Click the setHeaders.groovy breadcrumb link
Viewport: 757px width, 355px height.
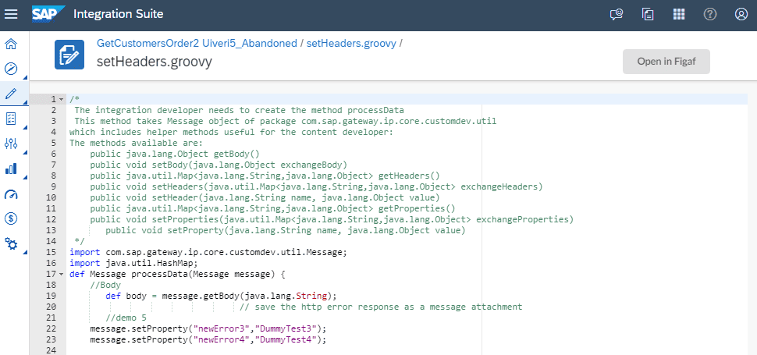pyautogui.click(x=351, y=44)
